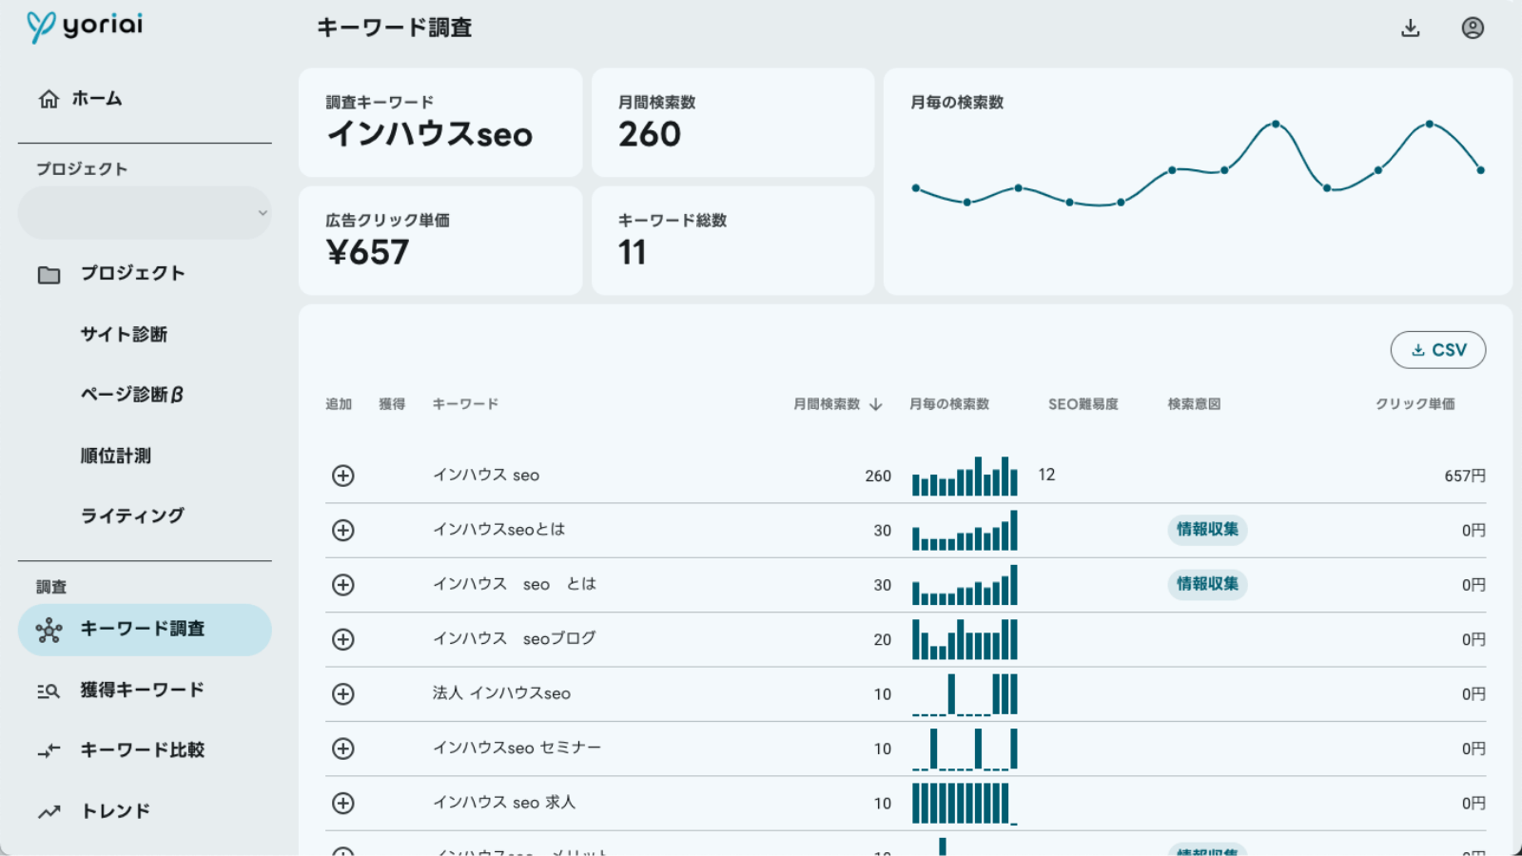This screenshot has width=1522, height=856.
Task: Open the project selector dropdown
Action: pyautogui.click(x=145, y=213)
